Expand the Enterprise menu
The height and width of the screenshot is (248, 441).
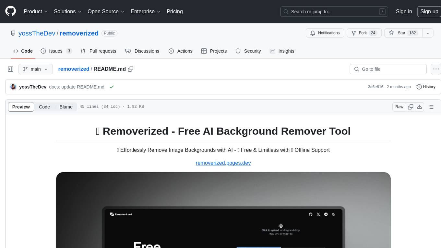pyautogui.click(x=146, y=11)
